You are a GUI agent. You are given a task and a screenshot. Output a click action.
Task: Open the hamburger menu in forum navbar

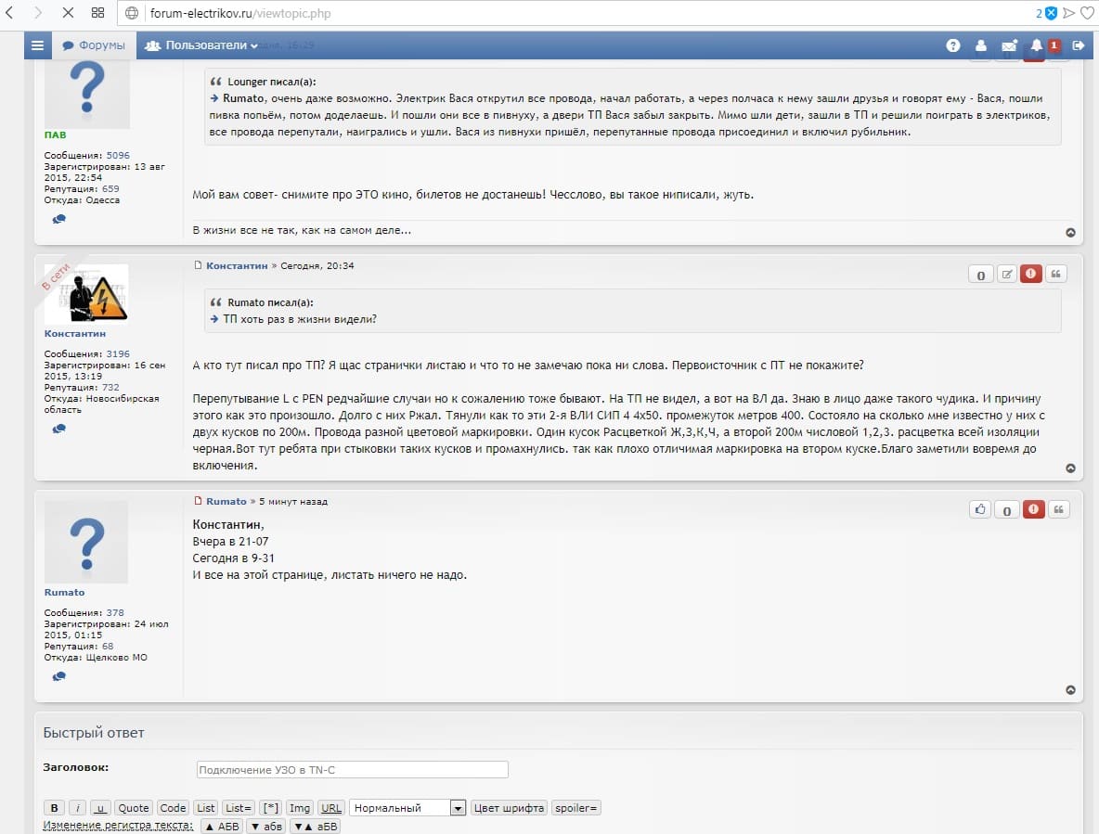pos(36,45)
